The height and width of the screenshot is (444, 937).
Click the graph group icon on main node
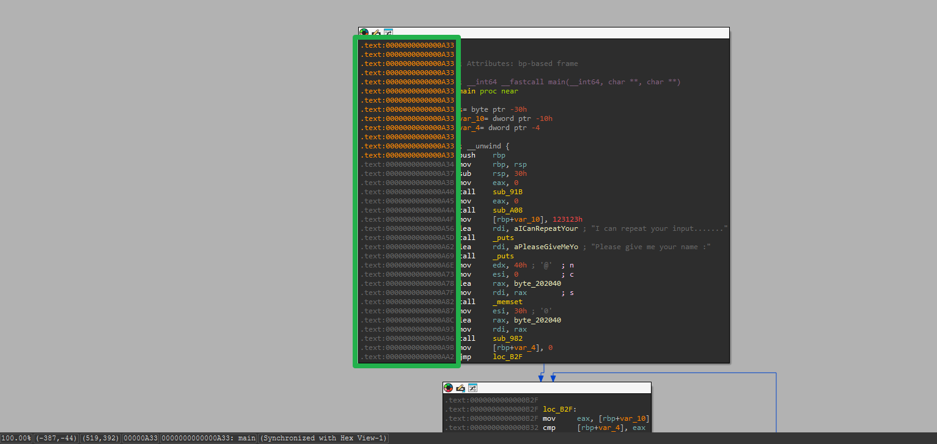(x=388, y=33)
